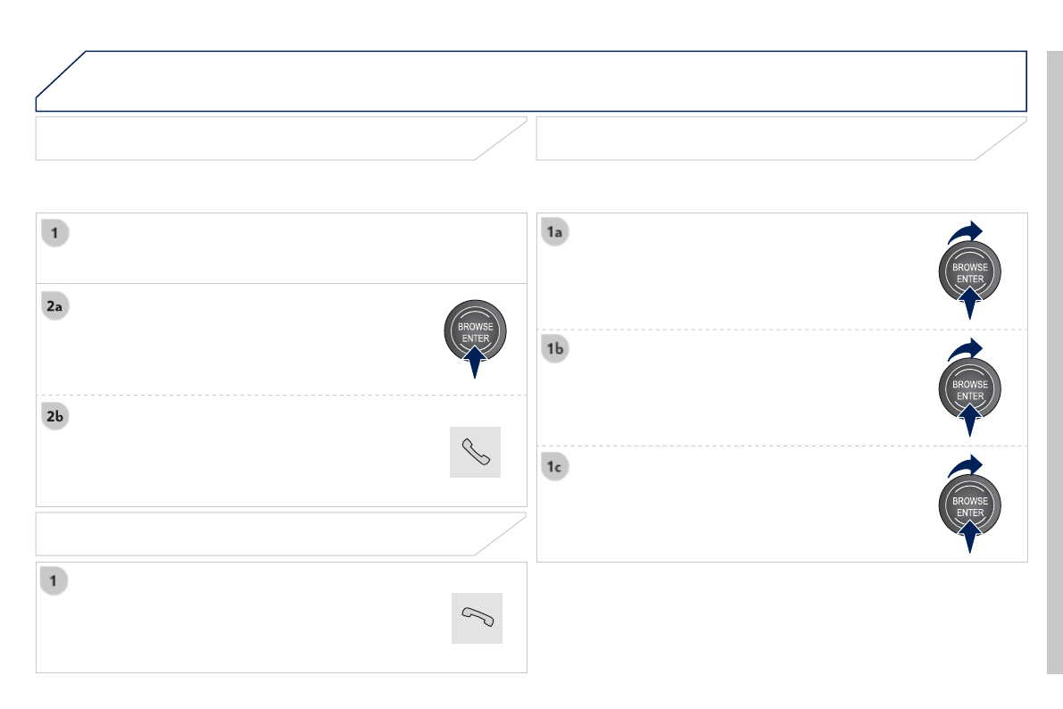Image resolution: width=1063 pixels, height=709 pixels.
Task: Select the step 2a badge
Action: pos(55,306)
